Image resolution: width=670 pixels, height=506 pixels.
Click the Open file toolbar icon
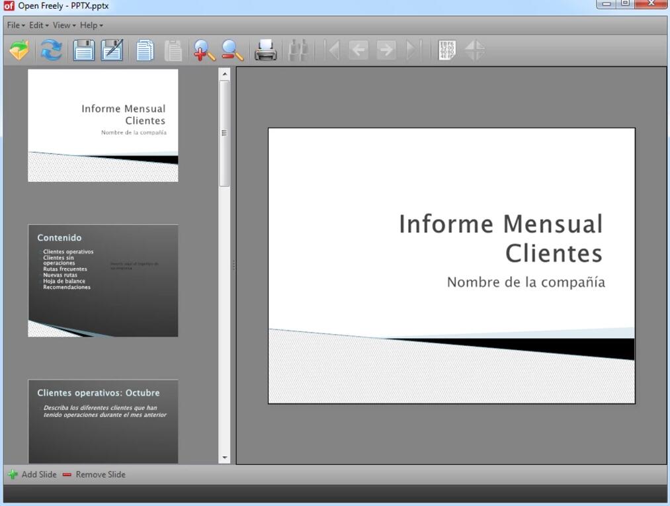pos(19,50)
